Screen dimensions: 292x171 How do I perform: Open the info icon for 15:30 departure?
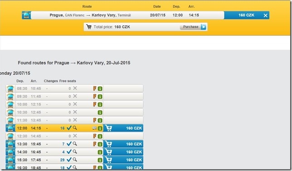tap(100, 160)
